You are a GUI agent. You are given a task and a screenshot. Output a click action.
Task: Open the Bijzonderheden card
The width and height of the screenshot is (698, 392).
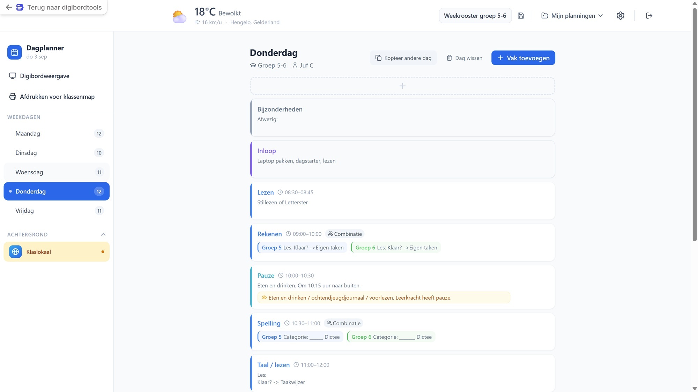point(402,118)
